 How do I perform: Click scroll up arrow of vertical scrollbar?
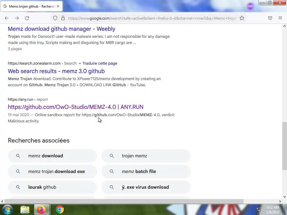284,26
